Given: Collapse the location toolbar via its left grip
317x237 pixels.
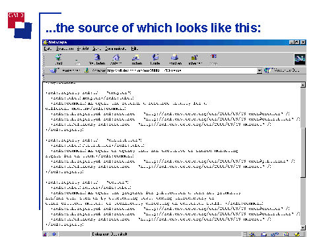Looking at the screenshot, I should click(44, 70).
